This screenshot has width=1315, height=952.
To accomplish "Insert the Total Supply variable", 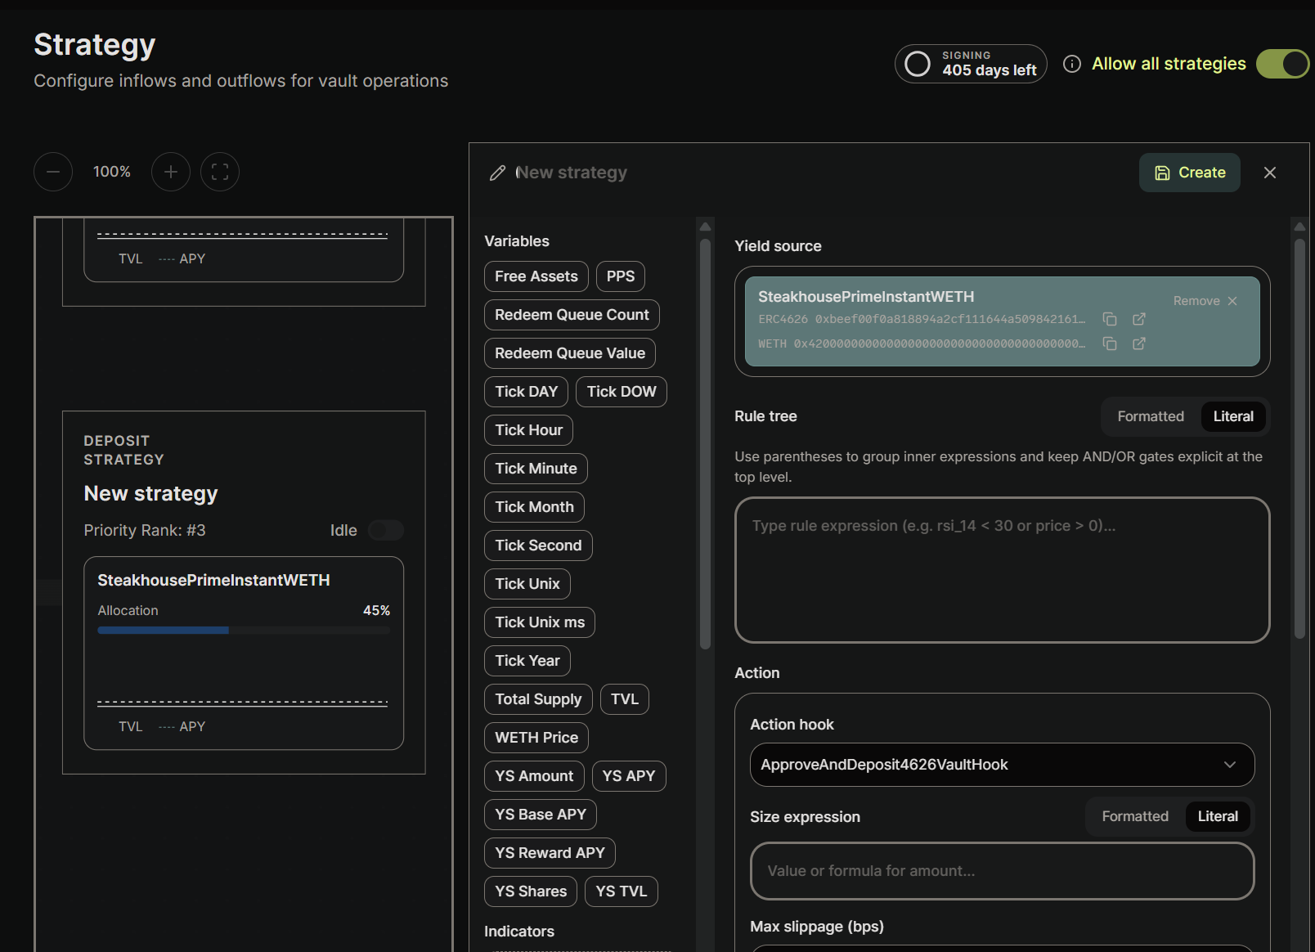I will point(538,699).
